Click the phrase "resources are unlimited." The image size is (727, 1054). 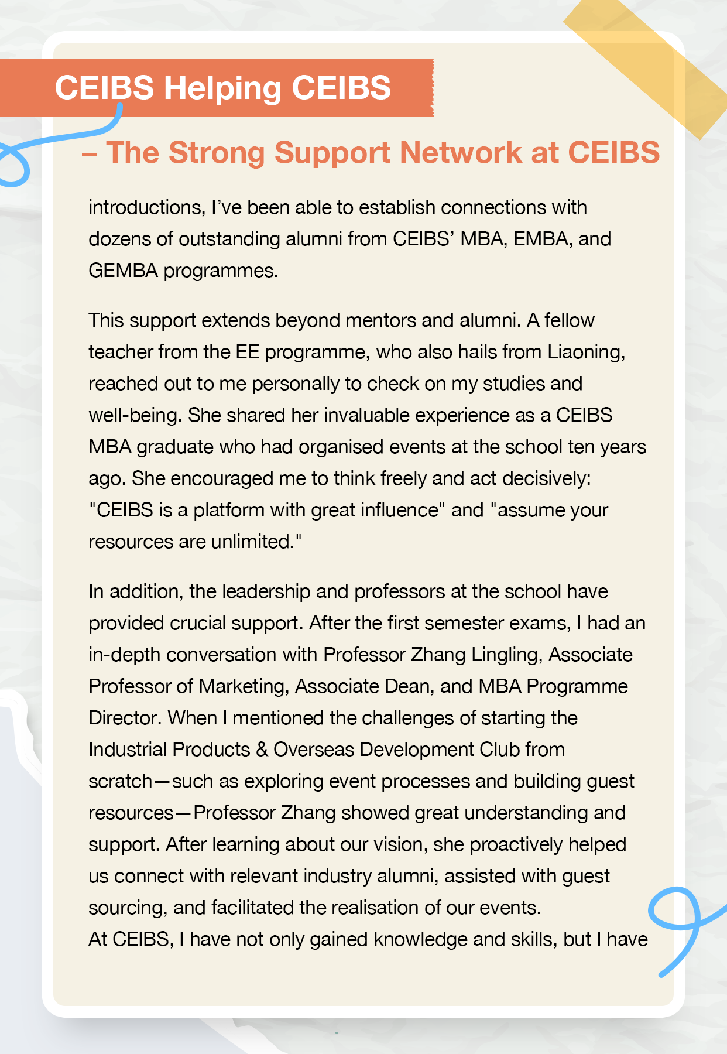(x=194, y=542)
